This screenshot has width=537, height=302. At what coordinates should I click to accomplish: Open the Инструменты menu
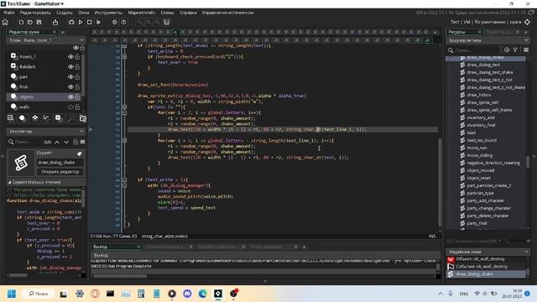click(x=108, y=13)
